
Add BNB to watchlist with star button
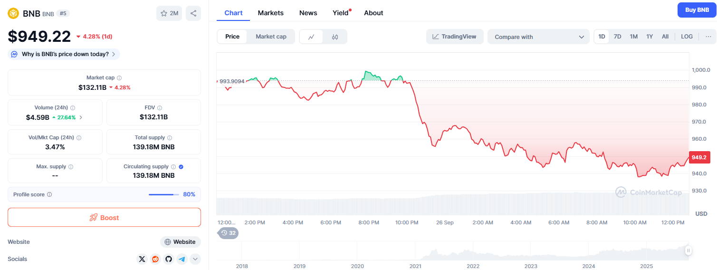click(169, 13)
